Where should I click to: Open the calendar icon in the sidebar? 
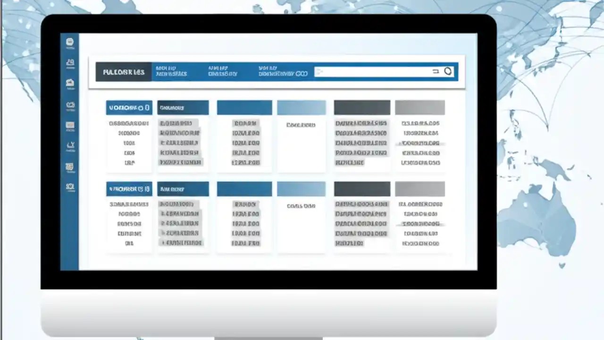[x=70, y=62]
